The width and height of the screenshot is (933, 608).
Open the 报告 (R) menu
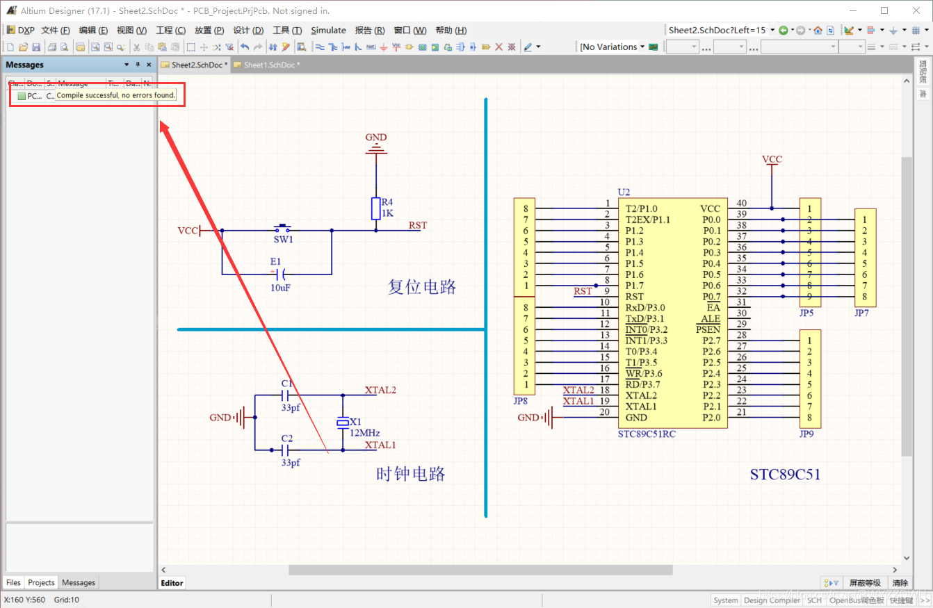tap(370, 30)
